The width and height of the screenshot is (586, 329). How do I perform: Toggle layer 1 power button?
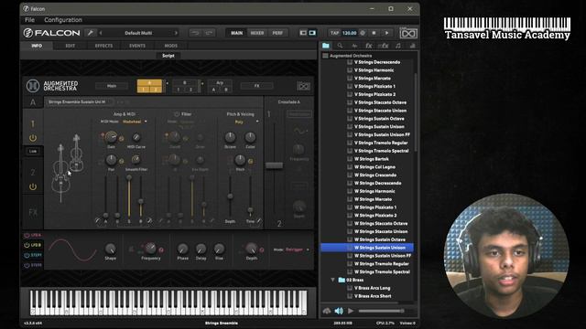(33, 138)
